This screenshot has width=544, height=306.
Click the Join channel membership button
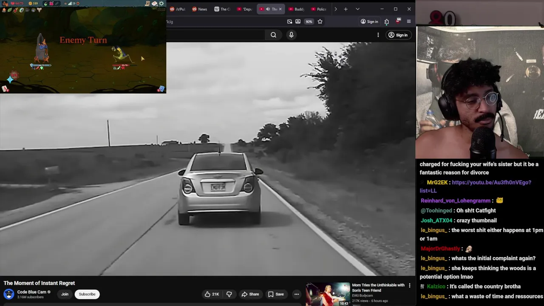click(x=65, y=294)
